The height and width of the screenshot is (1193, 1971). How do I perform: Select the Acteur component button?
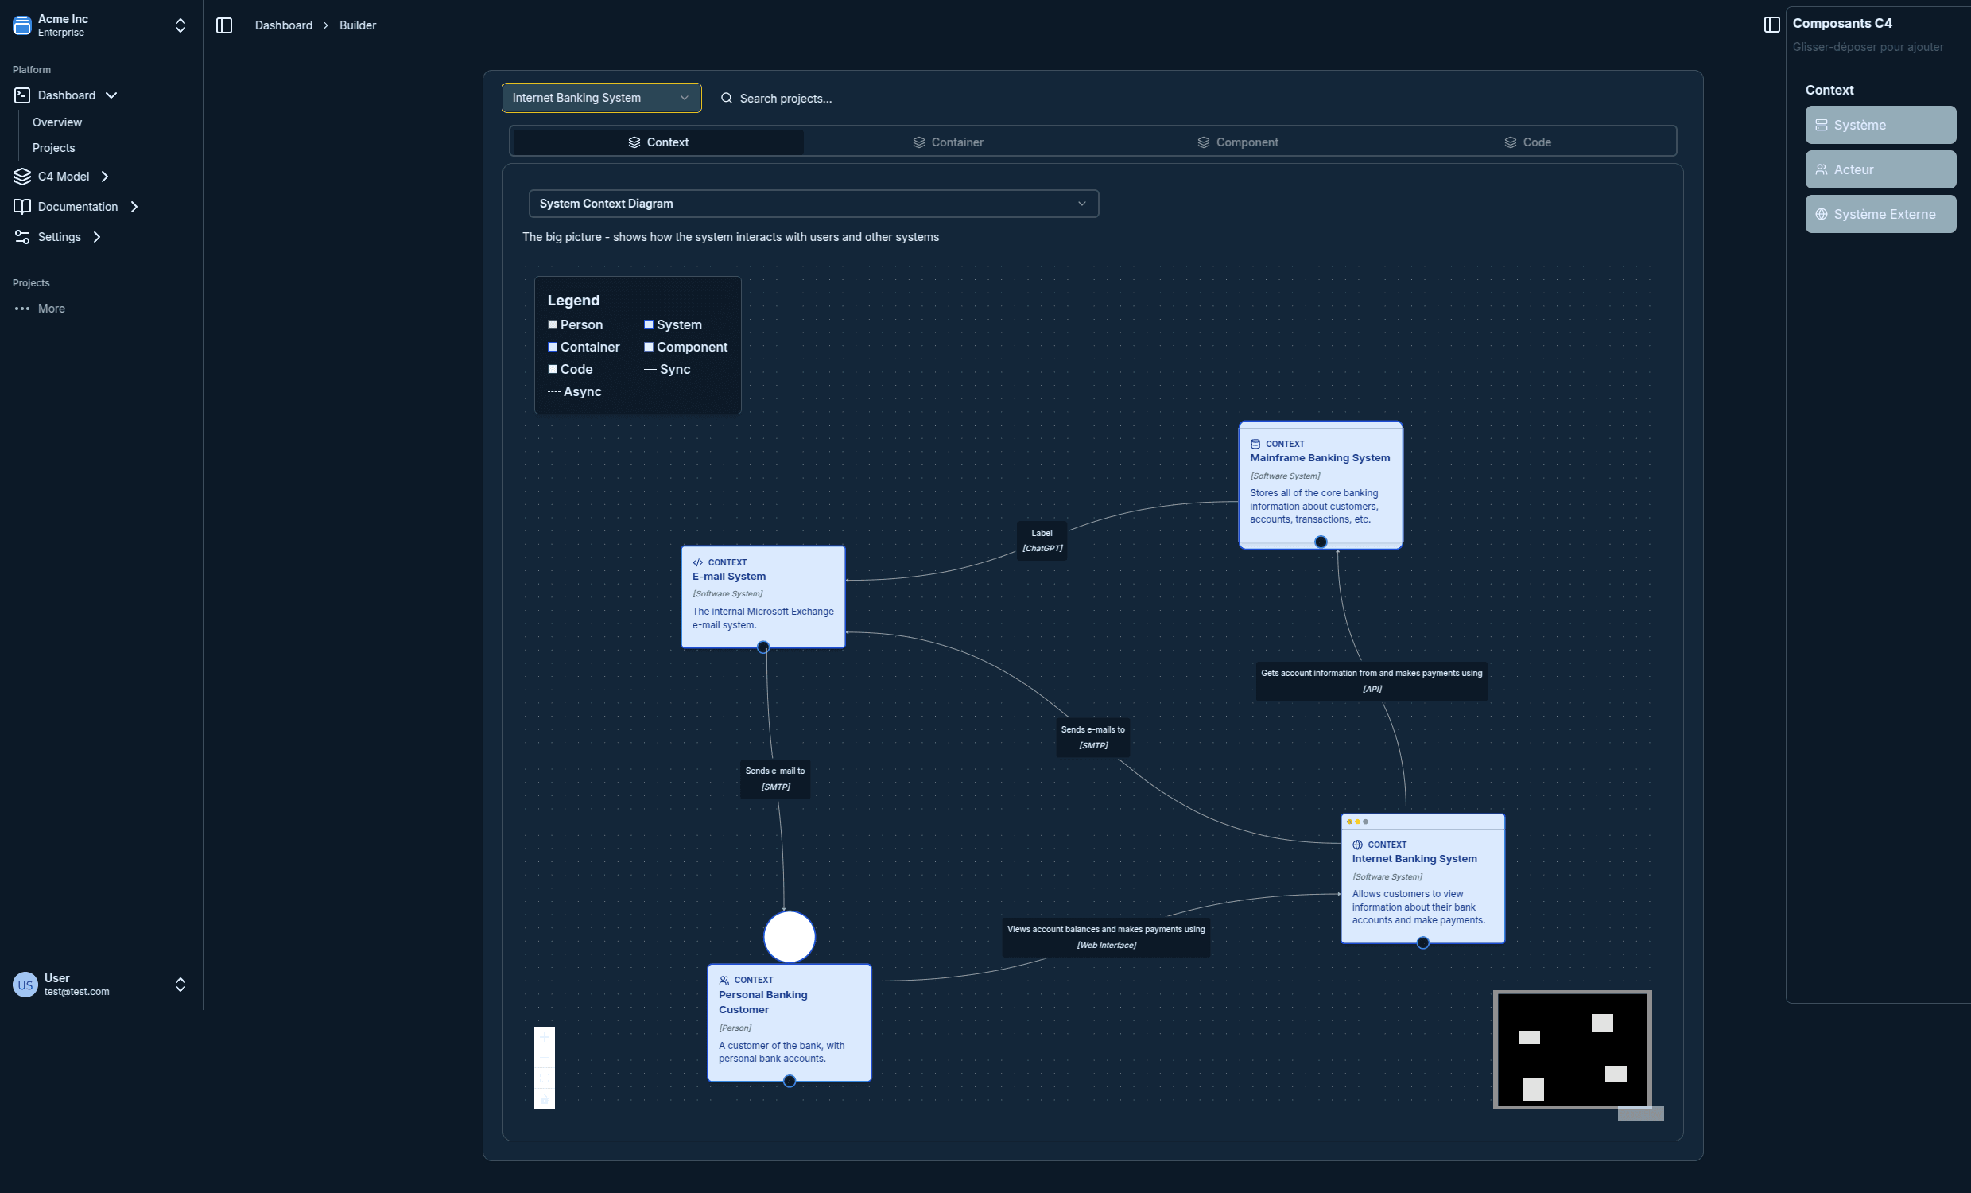click(x=1880, y=169)
